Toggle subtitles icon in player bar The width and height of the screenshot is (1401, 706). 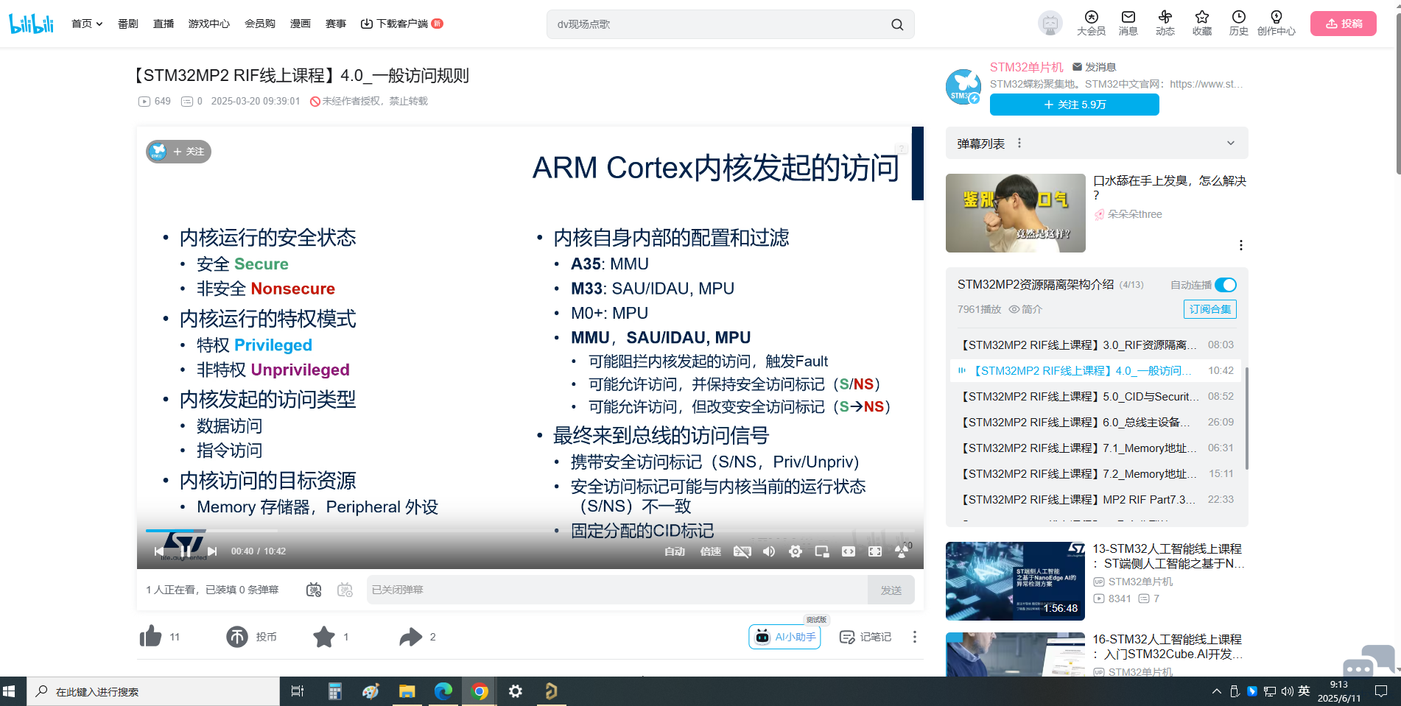pyautogui.click(x=742, y=551)
